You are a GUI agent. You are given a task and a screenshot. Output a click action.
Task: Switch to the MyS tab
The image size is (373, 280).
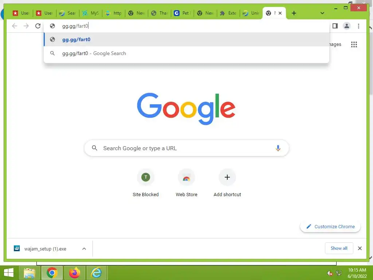91,13
